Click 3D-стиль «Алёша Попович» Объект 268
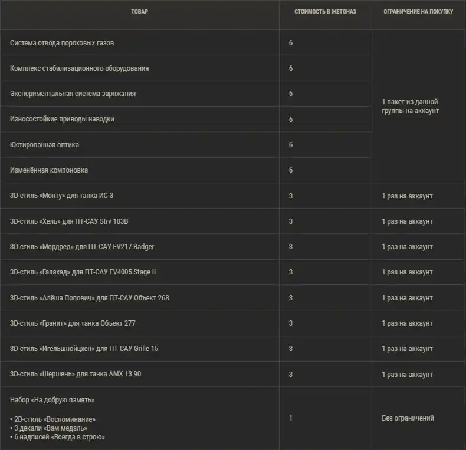466x450 pixels. (x=90, y=297)
